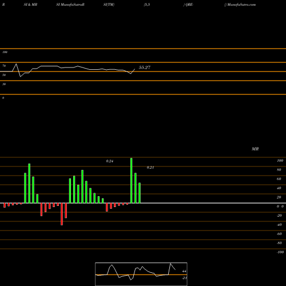The image size is (286, 286).
Task: Click the last green MRSI bar
Action: click(140, 193)
